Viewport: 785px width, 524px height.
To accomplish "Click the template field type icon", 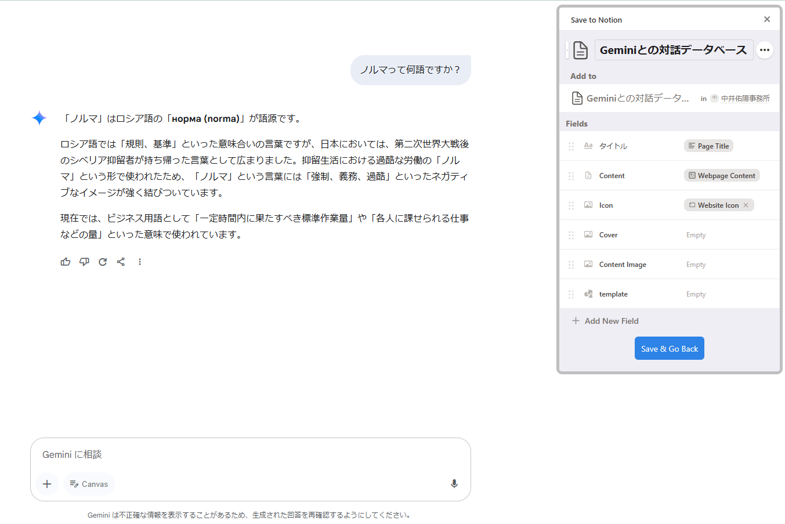I will click(588, 294).
